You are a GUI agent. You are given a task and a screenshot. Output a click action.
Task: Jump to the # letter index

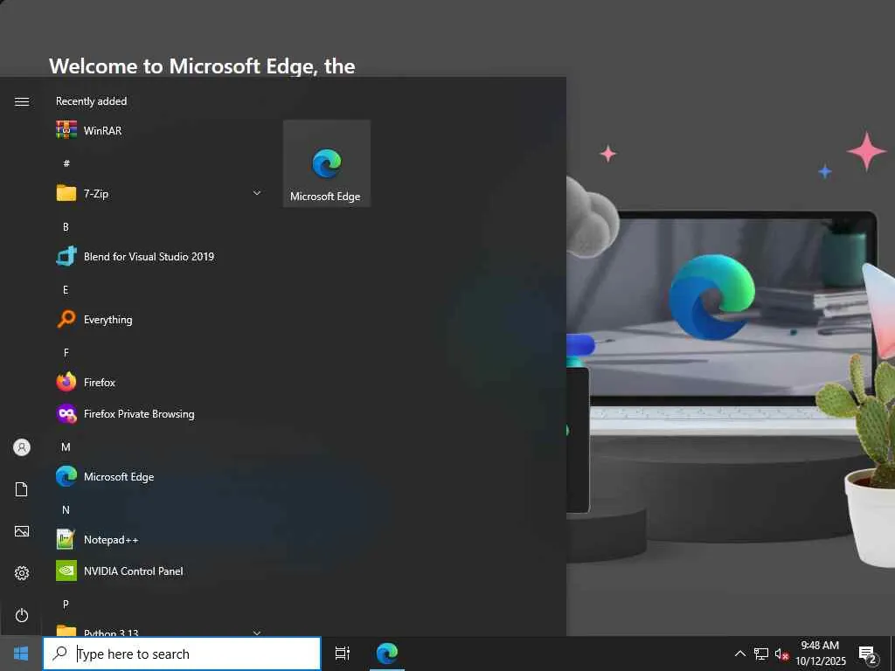(x=66, y=163)
